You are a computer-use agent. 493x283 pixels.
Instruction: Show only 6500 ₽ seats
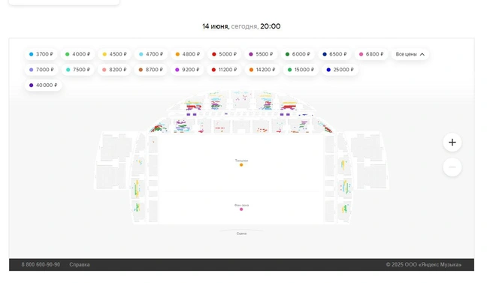coord(334,54)
